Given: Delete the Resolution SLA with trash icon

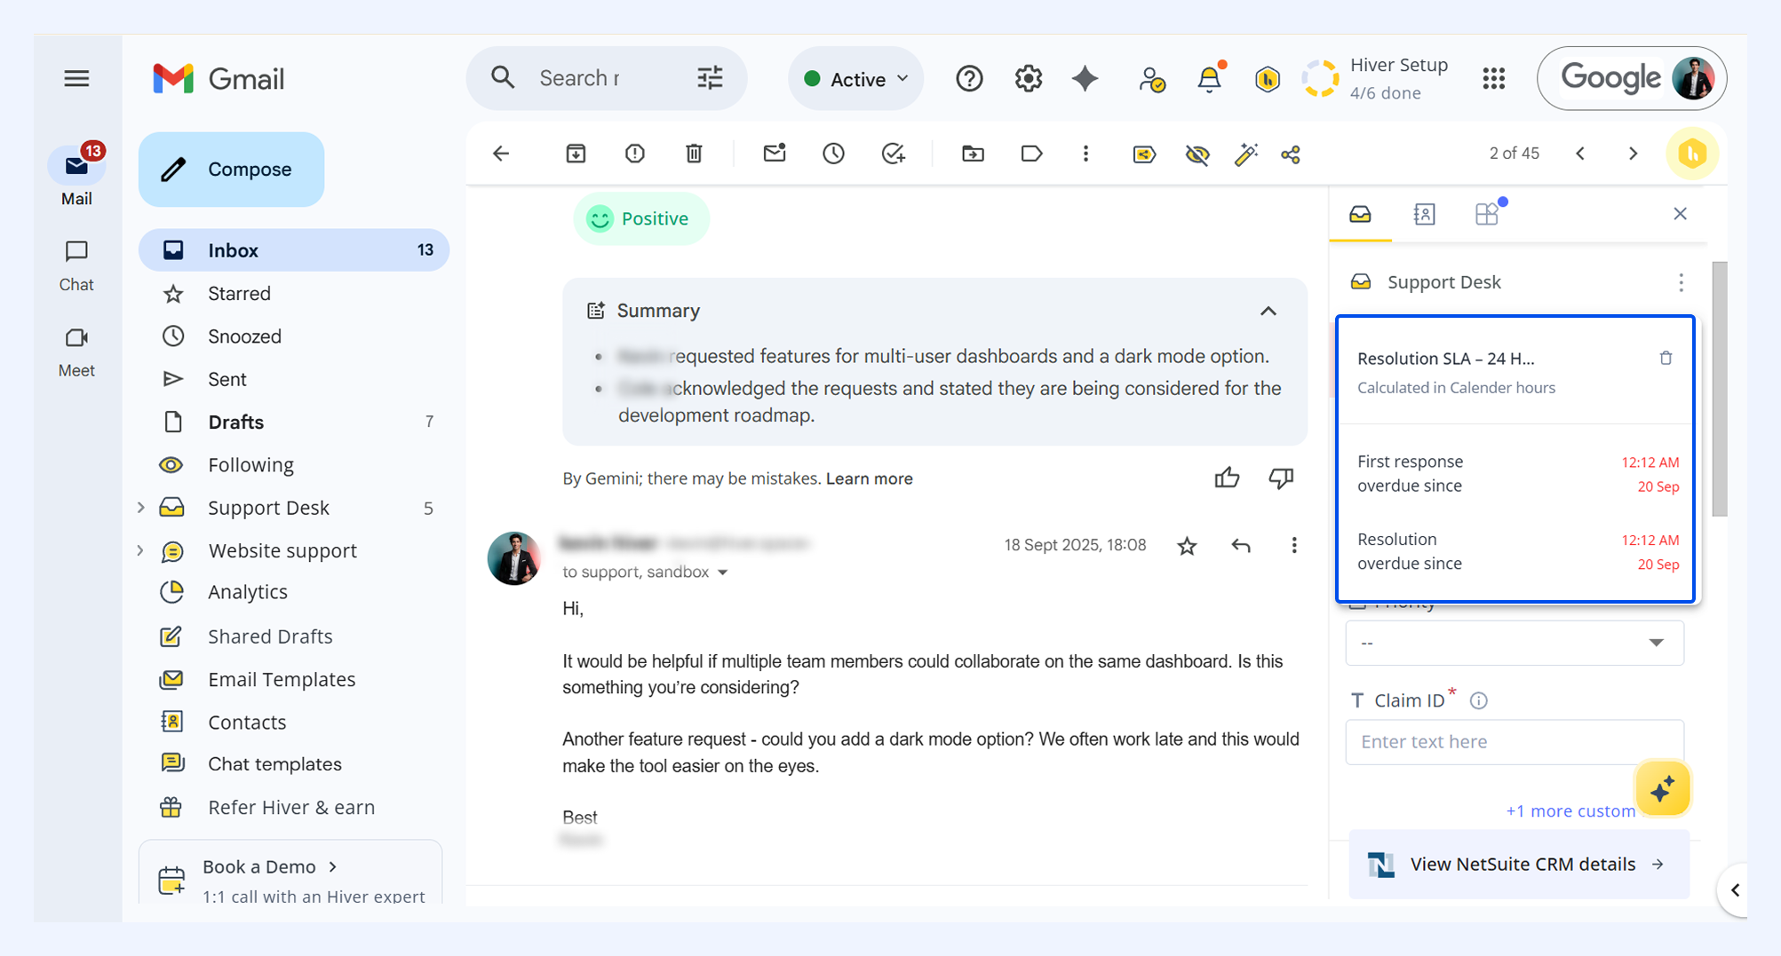Looking at the screenshot, I should [x=1666, y=358].
